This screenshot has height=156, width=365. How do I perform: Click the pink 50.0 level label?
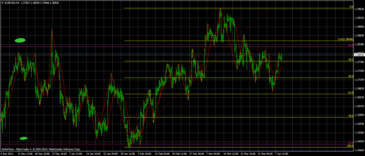click(x=351, y=143)
